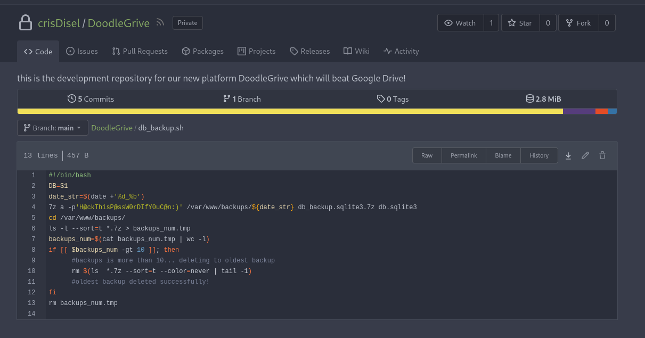The width and height of the screenshot is (645, 338).
Task: Expand the Branch: main dropdown
Action: (x=52, y=128)
